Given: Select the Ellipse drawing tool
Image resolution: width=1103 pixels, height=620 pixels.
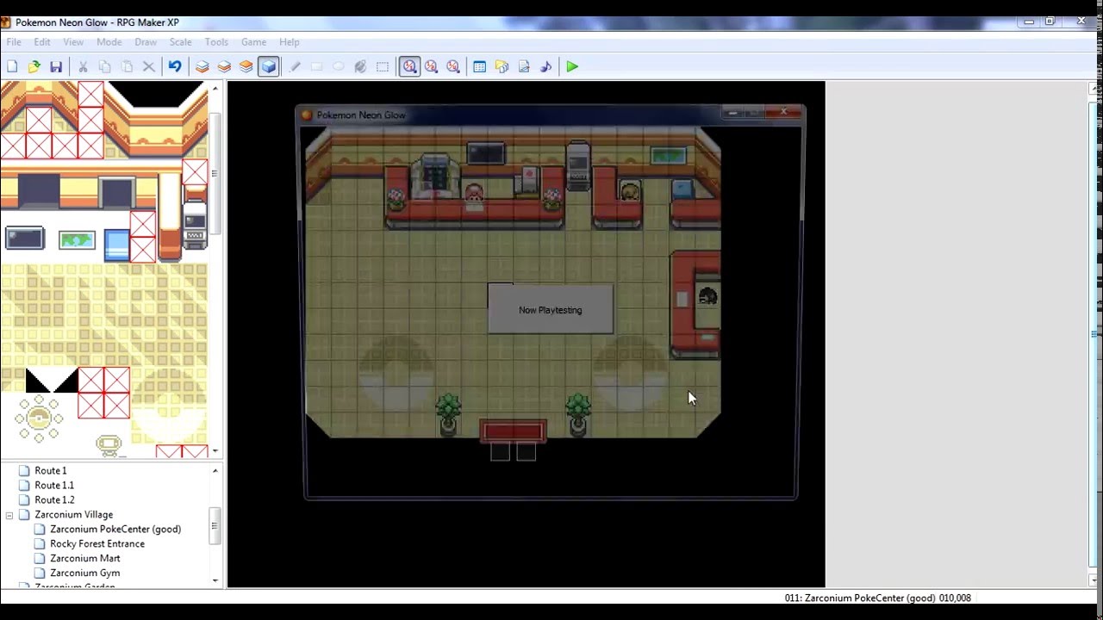Looking at the screenshot, I should pos(339,66).
